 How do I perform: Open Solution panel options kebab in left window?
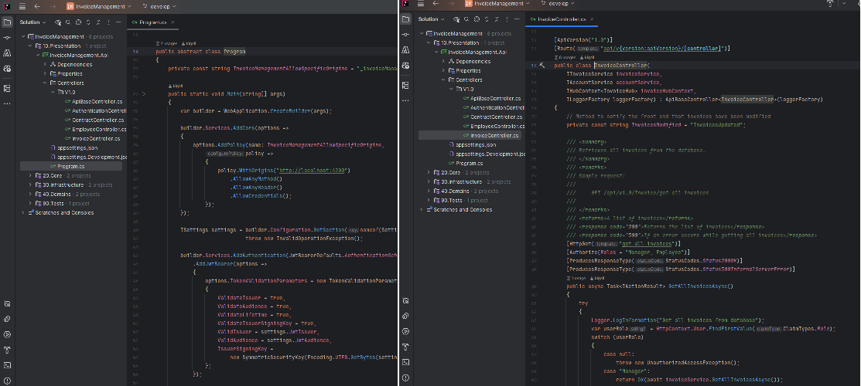(109, 22)
